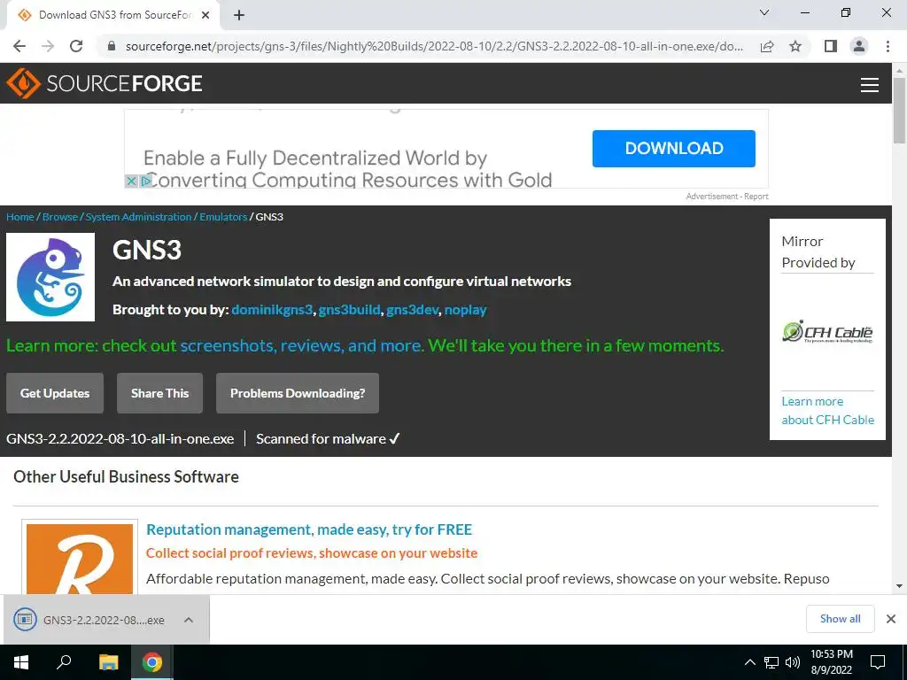Open Reputation management ad title link
The image size is (907, 680).
click(309, 529)
